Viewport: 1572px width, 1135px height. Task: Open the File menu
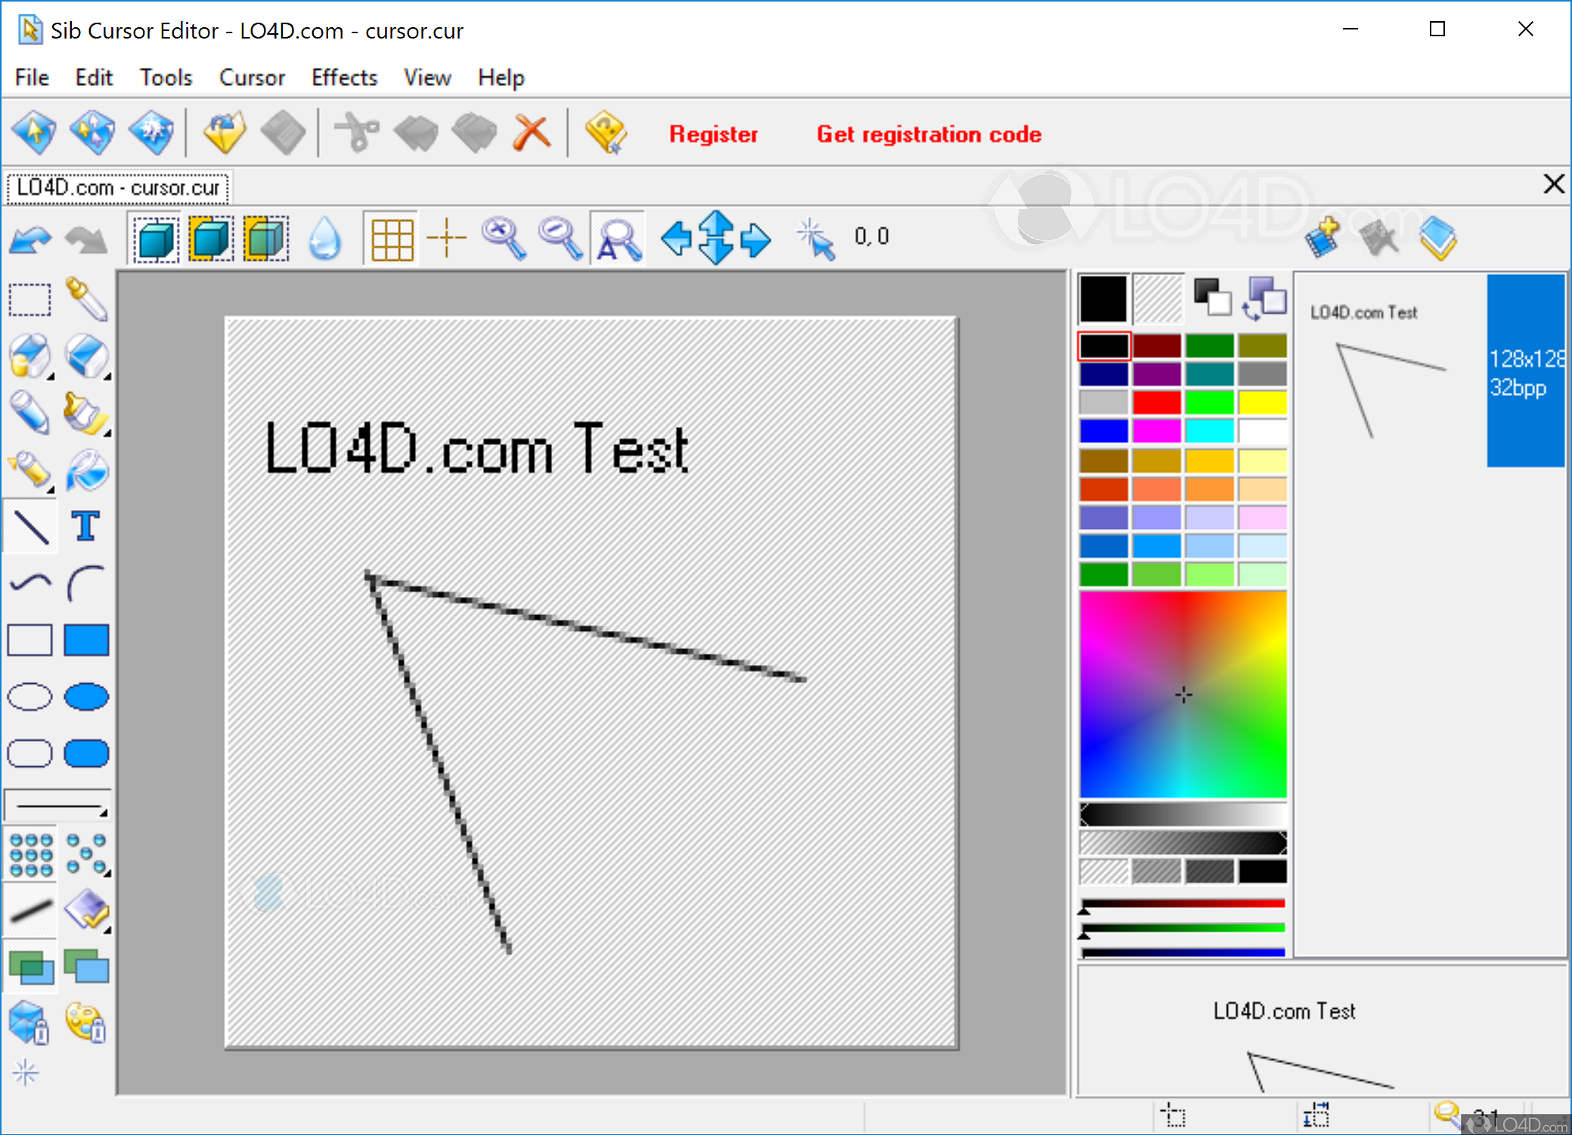tap(32, 77)
